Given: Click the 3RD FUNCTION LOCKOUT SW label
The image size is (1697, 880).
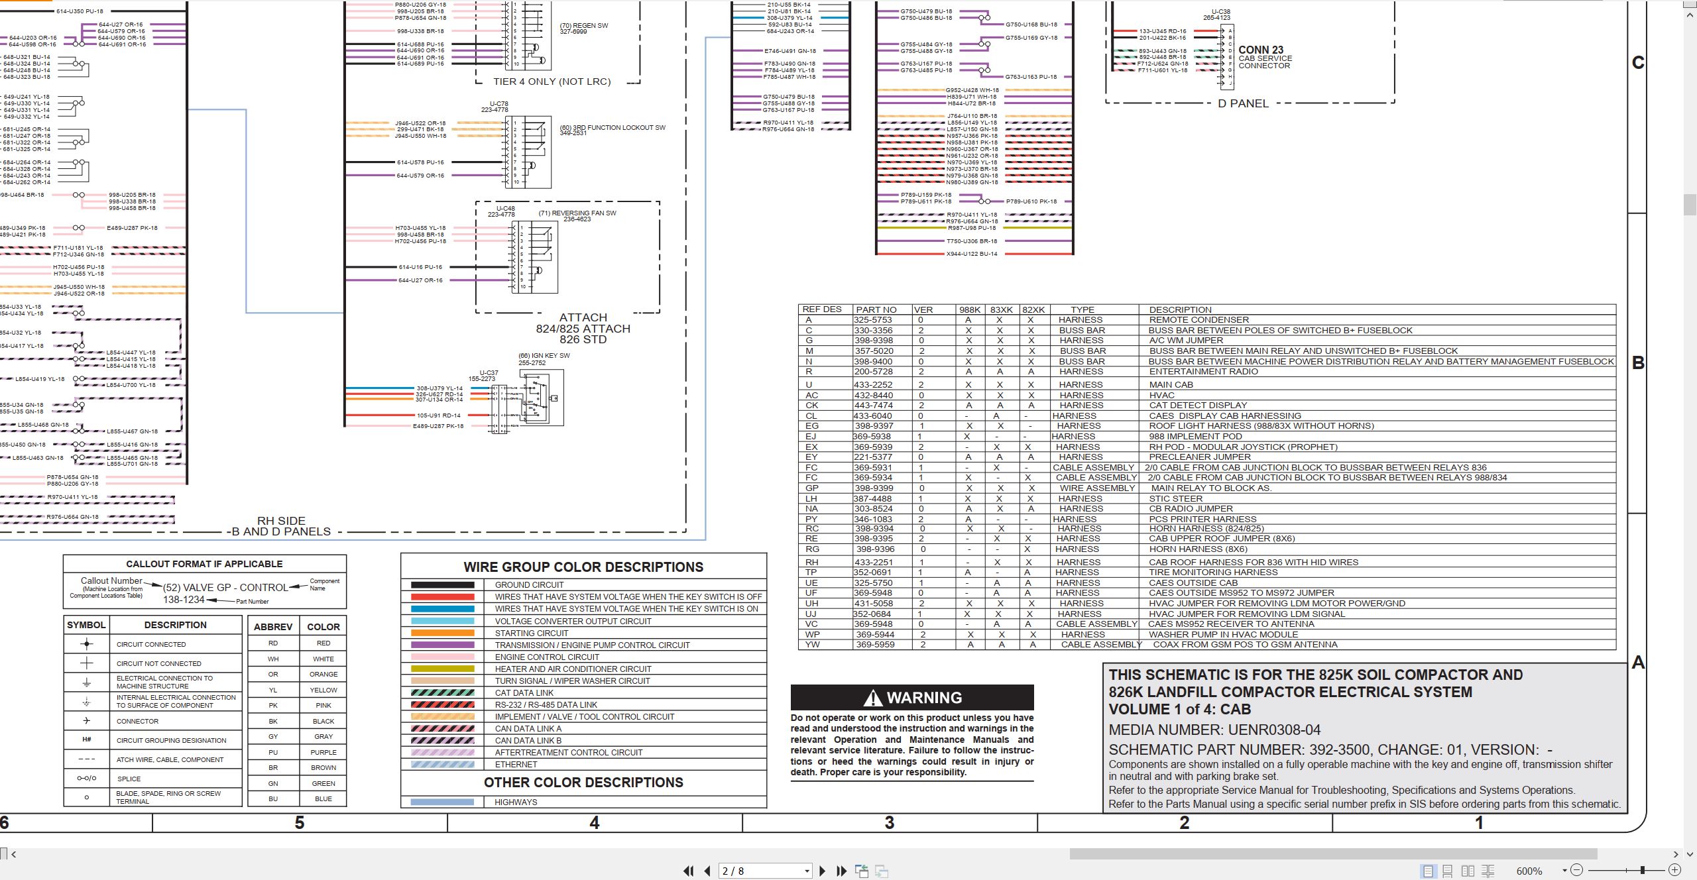Looking at the screenshot, I should (613, 130).
